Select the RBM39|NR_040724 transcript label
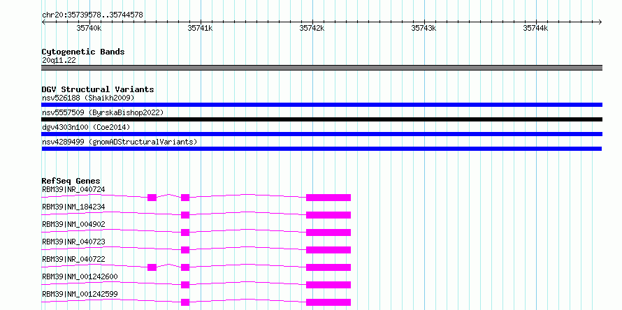 coord(73,189)
